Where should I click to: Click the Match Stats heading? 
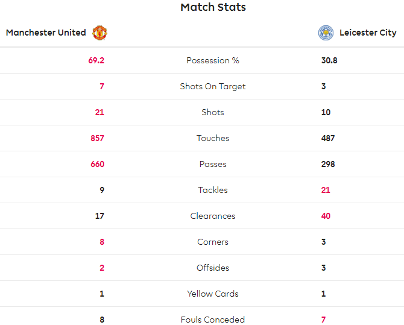(213, 8)
